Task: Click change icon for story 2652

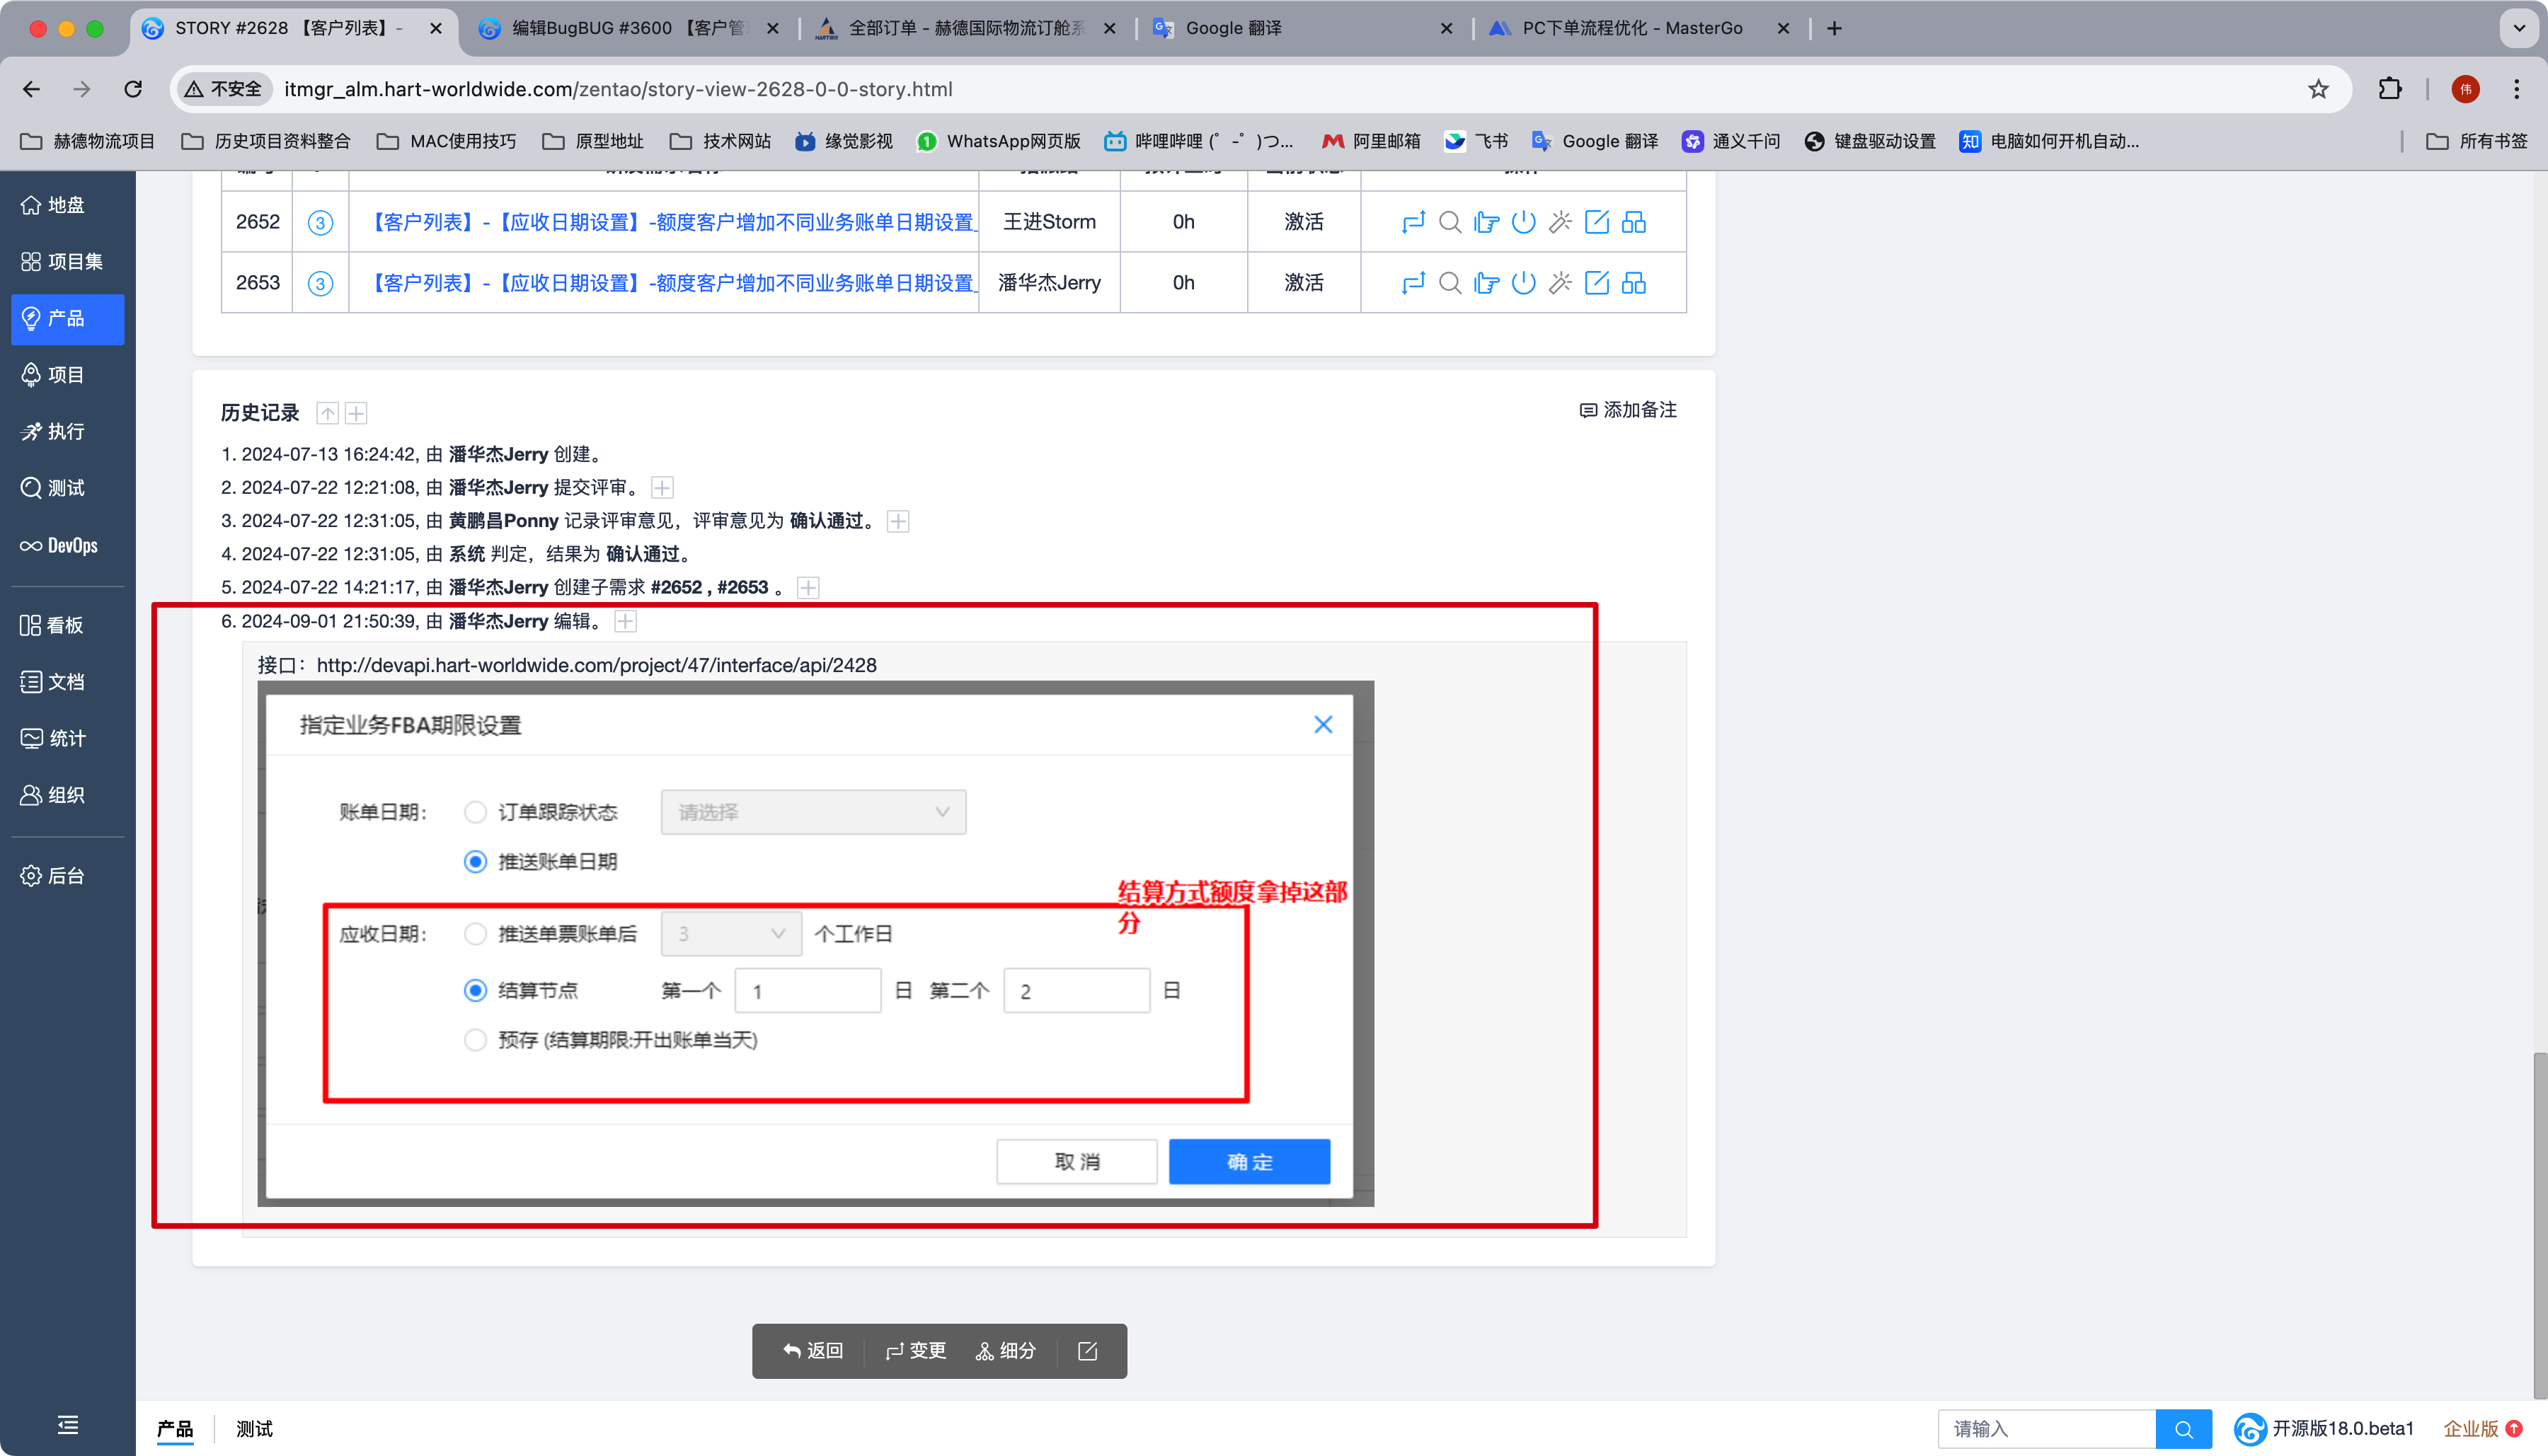Action: [1413, 222]
